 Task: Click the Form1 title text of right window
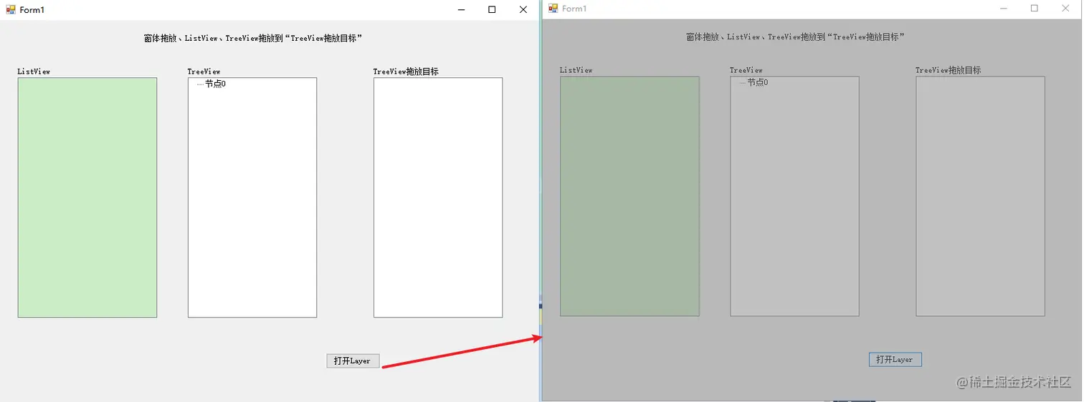pyautogui.click(x=574, y=9)
